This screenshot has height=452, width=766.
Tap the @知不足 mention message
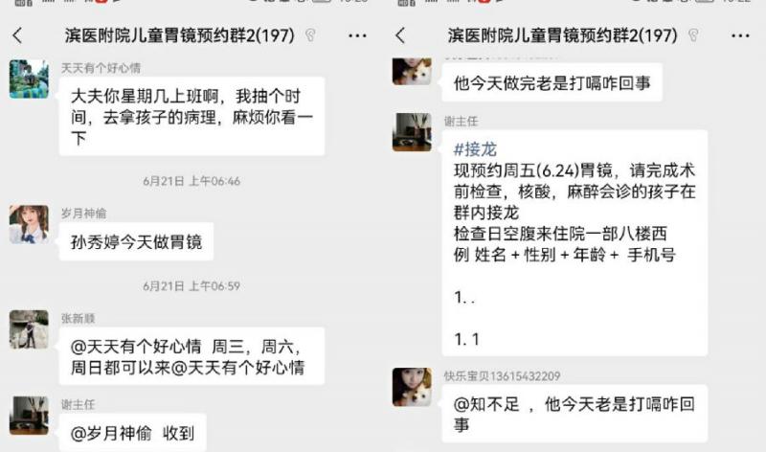(574, 414)
